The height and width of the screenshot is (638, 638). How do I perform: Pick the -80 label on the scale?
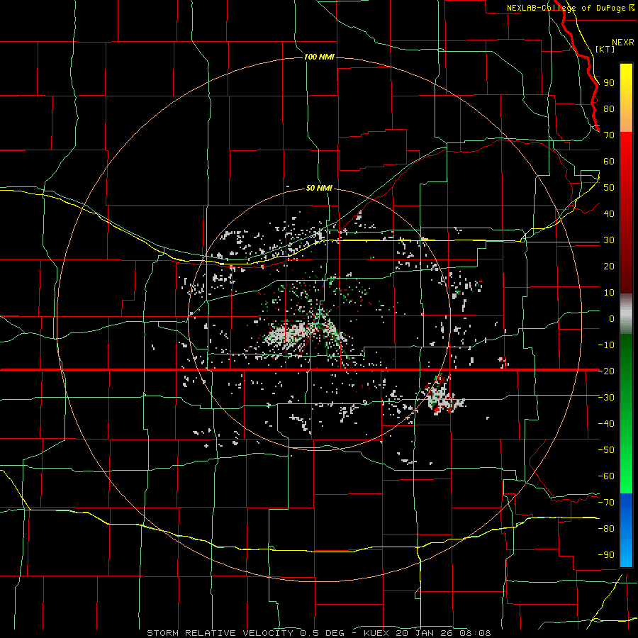coord(606,529)
